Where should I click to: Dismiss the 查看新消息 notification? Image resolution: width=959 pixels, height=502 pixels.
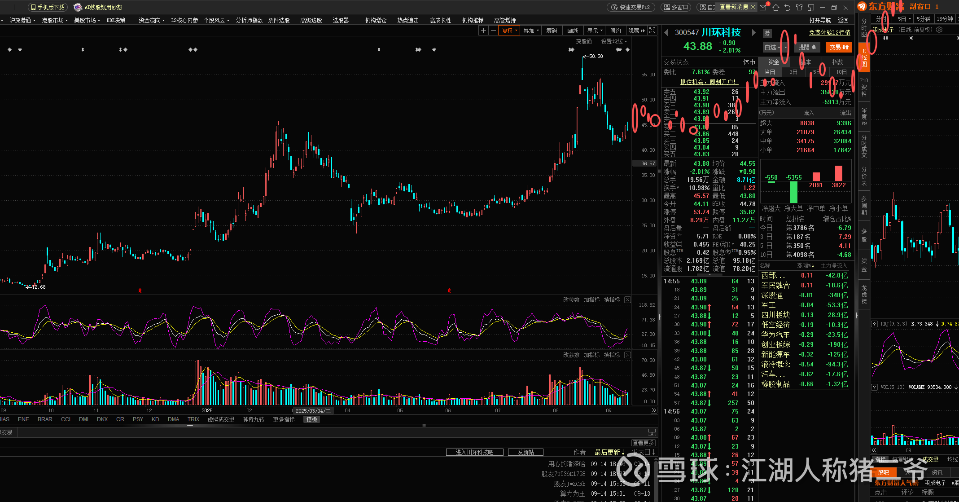click(753, 7)
